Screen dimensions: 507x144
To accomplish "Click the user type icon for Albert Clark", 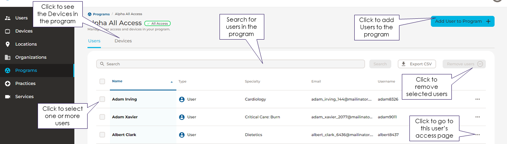I will point(182,135).
